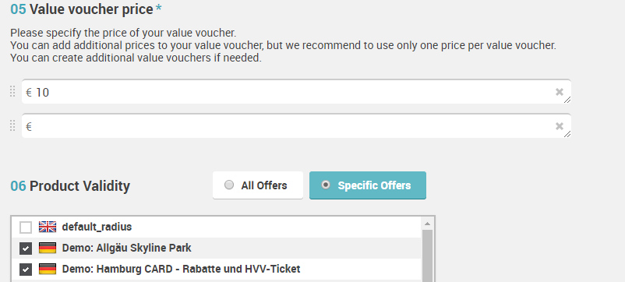Click resize grip of the empty price field
The height and width of the screenshot is (282, 625).
[567, 134]
